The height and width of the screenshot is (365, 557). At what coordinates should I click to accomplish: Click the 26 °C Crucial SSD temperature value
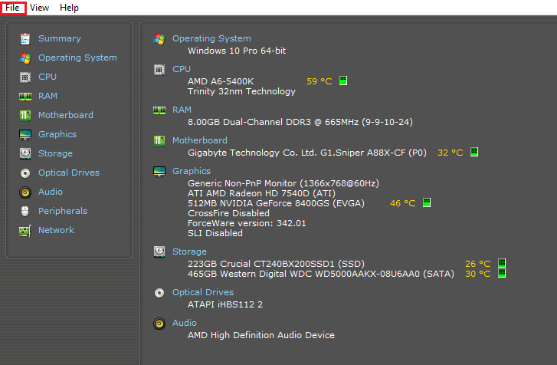click(478, 264)
